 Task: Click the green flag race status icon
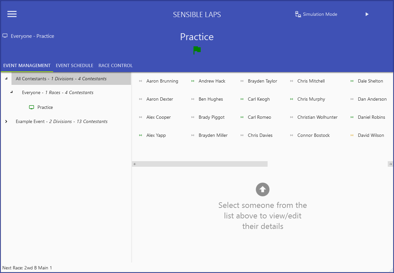pyautogui.click(x=197, y=50)
